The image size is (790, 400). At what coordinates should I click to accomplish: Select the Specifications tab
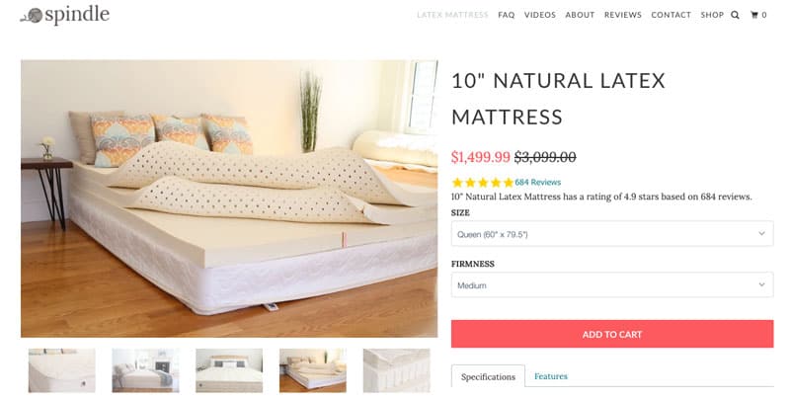click(x=488, y=376)
